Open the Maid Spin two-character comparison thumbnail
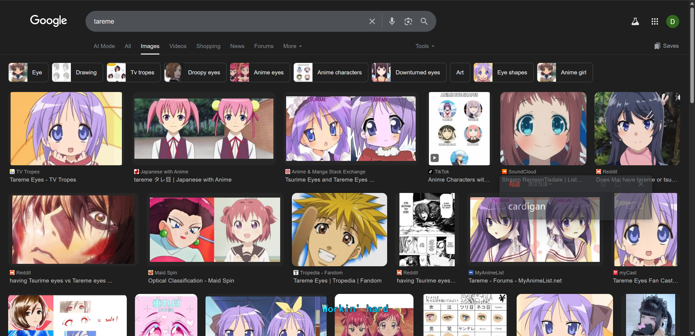The width and height of the screenshot is (695, 336). (215, 230)
